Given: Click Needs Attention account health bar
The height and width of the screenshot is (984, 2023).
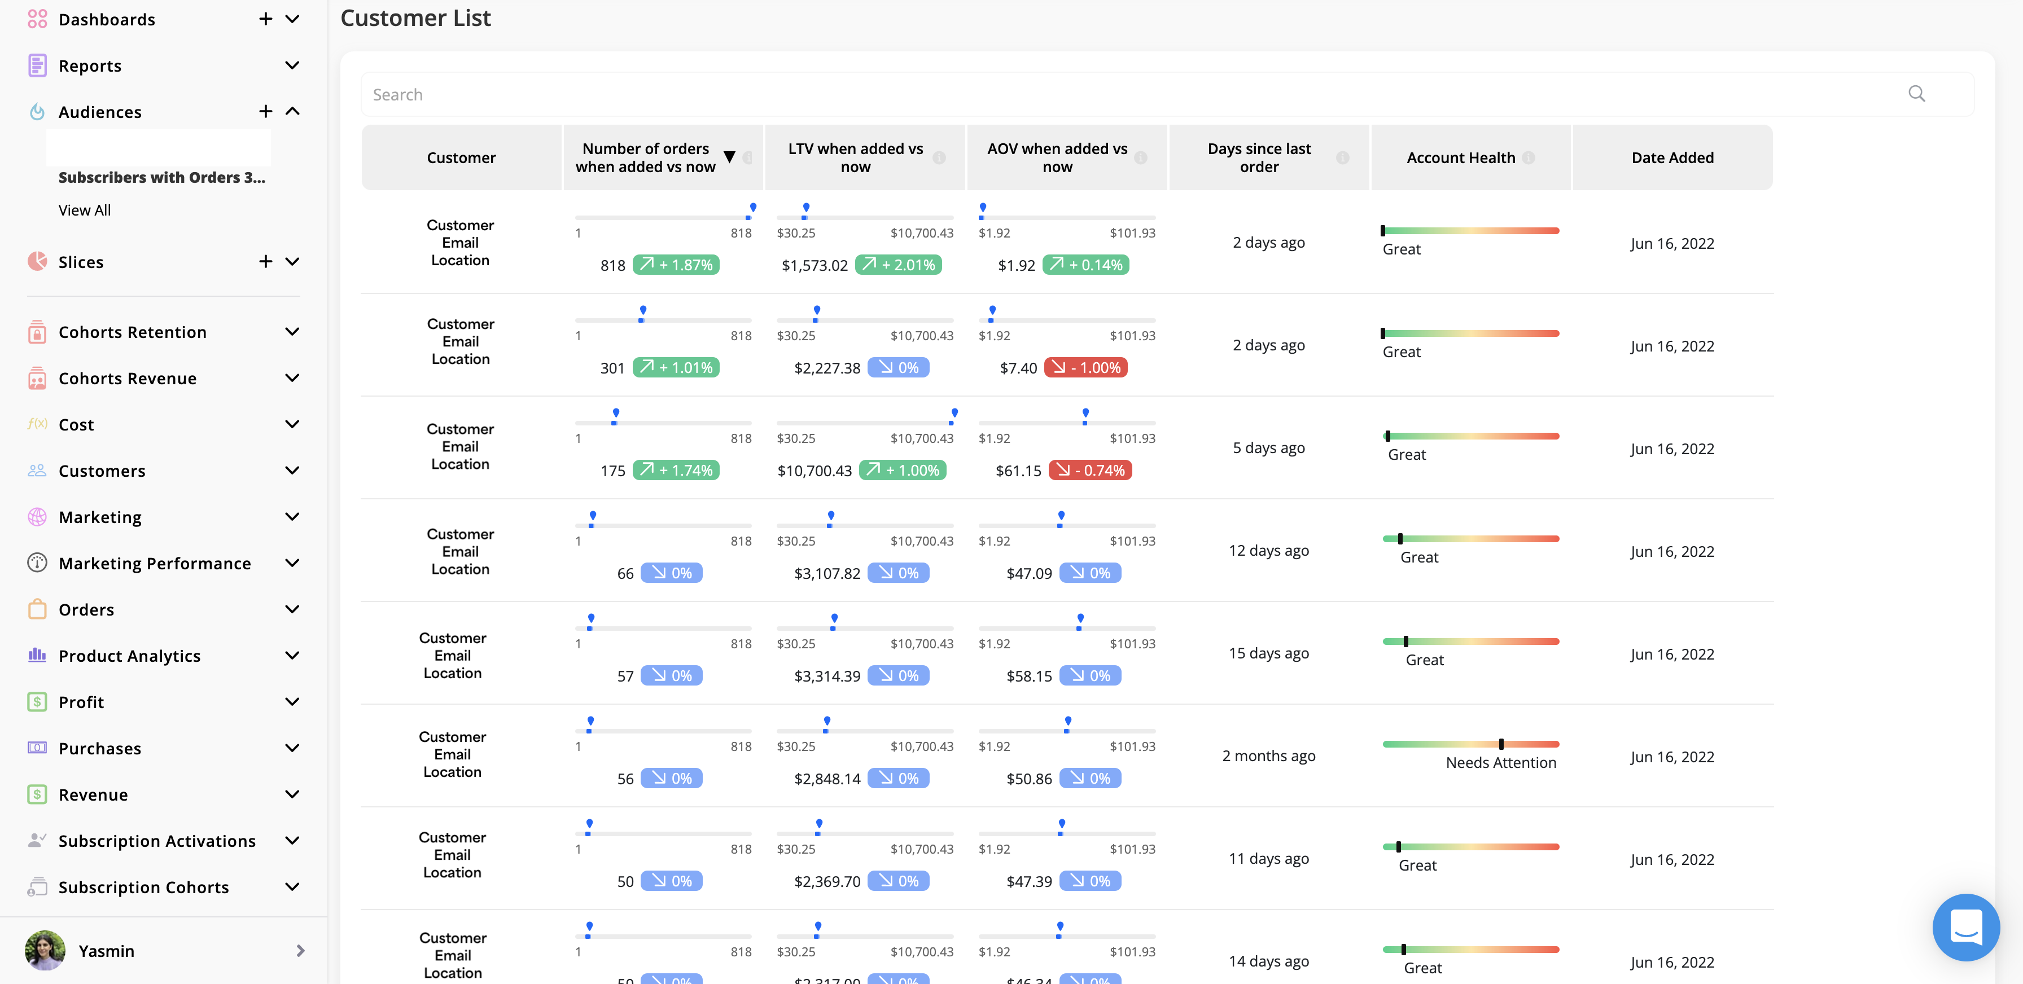Looking at the screenshot, I should point(1470,744).
